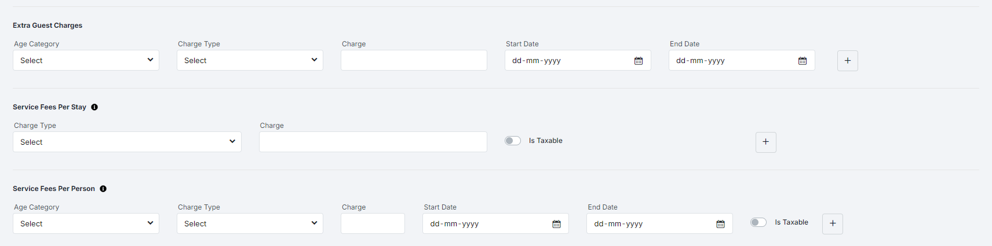Open Charge Type dropdown under Service Fees Per Stay
Screen dimensions: 992x246
click(127, 142)
